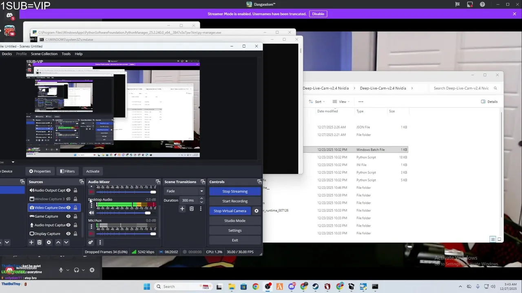The width and height of the screenshot is (522, 293).
Task: Open Filters for the selected source
Action: 67,171
